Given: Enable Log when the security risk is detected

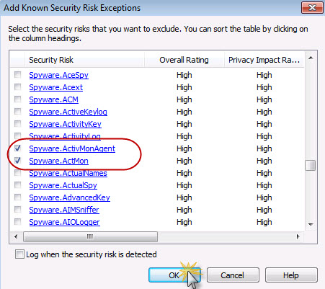Looking at the screenshot, I should tap(19, 254).
